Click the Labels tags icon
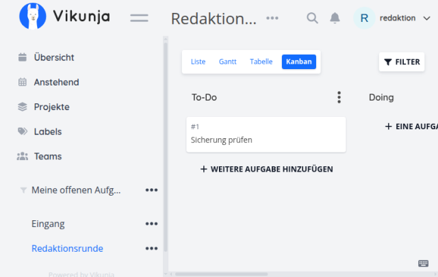 click(23, 131)
